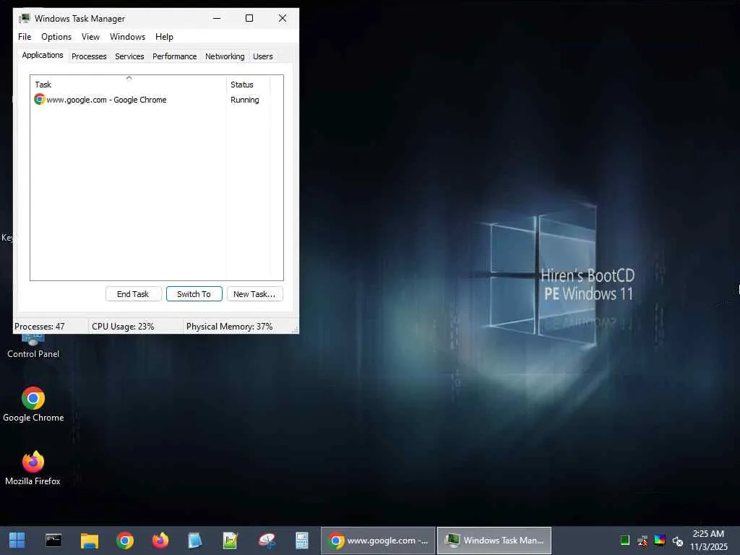
Task: Switch to the www.google.com Chrome taskbar button
Action: click(378, 541)
